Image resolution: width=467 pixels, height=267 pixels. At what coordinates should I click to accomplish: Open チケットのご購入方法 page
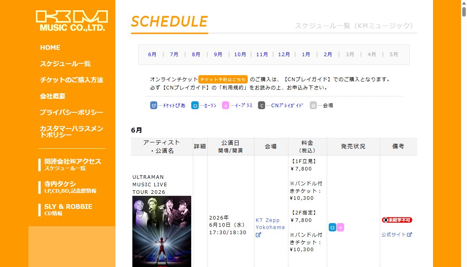[72, 80]
